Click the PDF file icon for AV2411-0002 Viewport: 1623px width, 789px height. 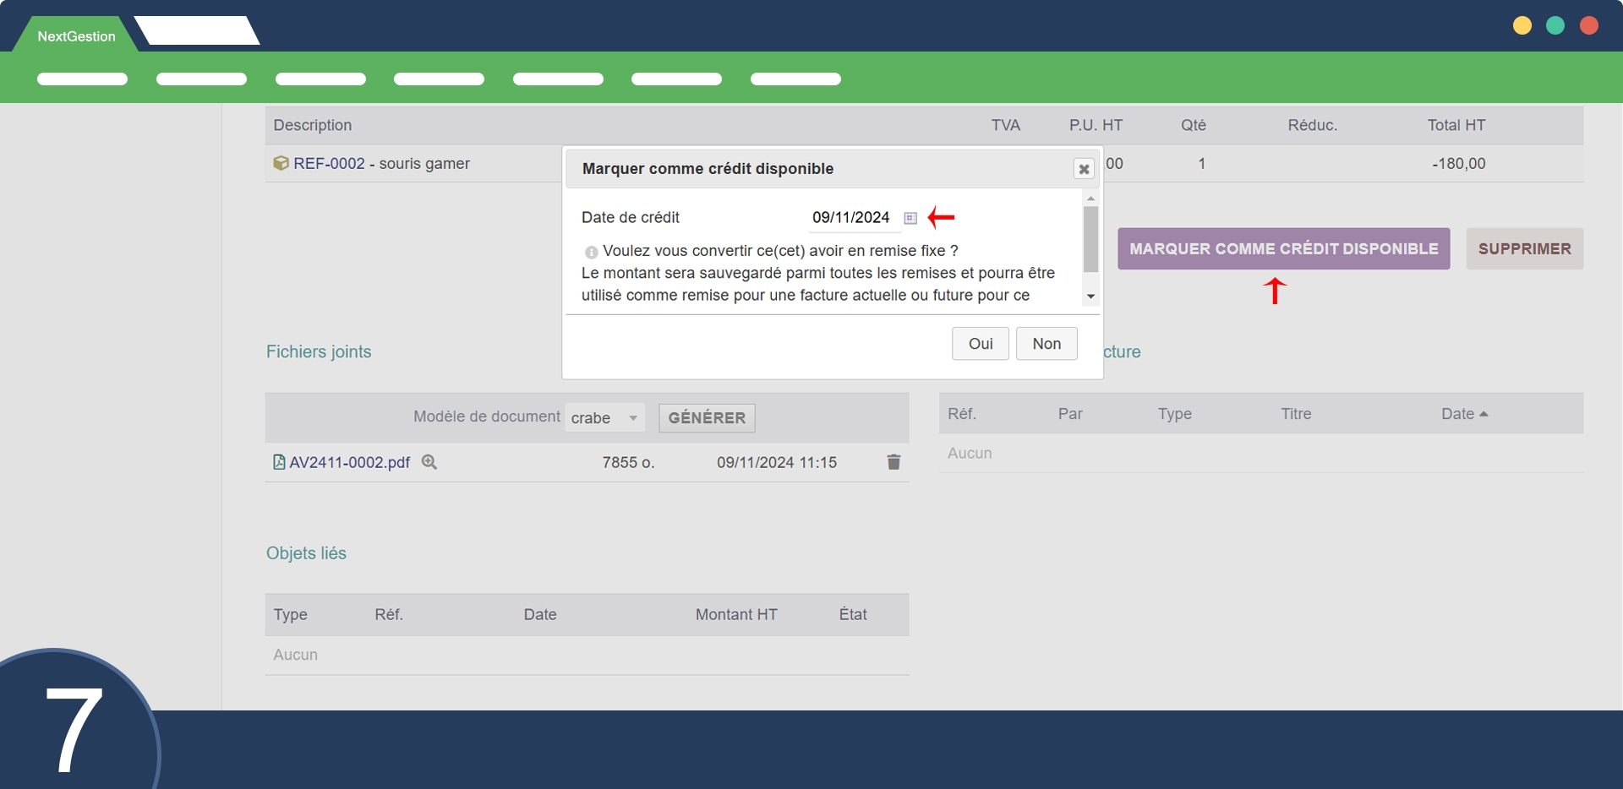pos(279,462)
